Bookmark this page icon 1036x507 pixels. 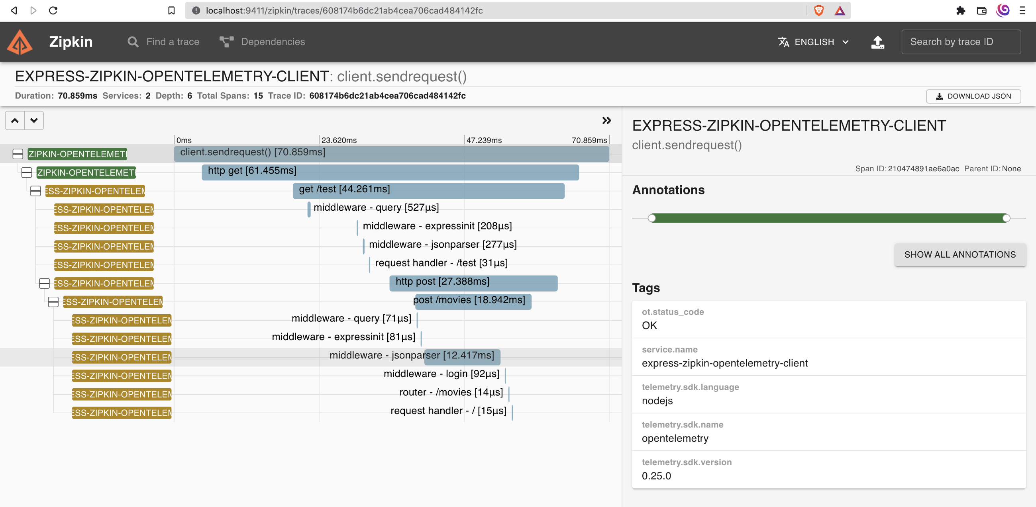point(171,10)
